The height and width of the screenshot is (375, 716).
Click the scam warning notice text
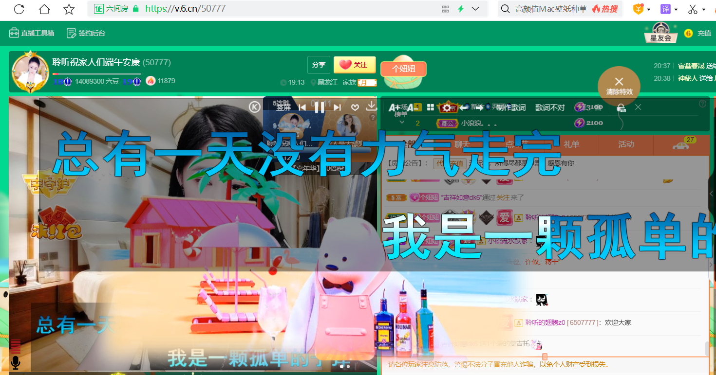click(499, 364)
